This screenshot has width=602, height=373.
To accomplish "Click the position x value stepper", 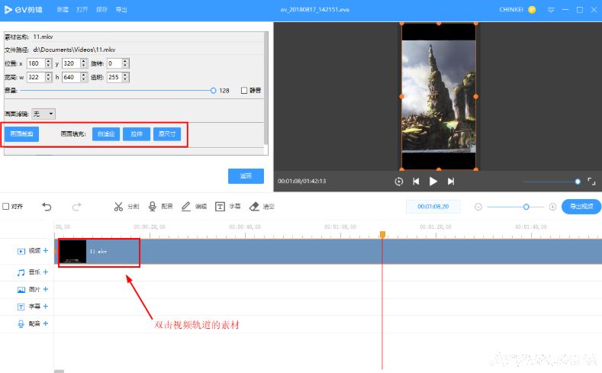I will point(49,63).
